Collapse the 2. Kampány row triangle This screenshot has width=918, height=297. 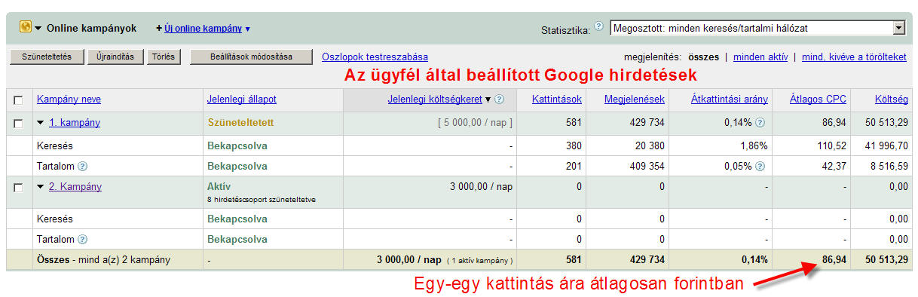(41, 187)
